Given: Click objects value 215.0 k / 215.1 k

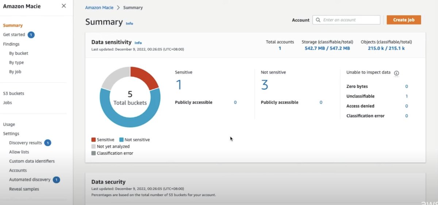Looking at the screenshot, I should (x=386, y=48).
